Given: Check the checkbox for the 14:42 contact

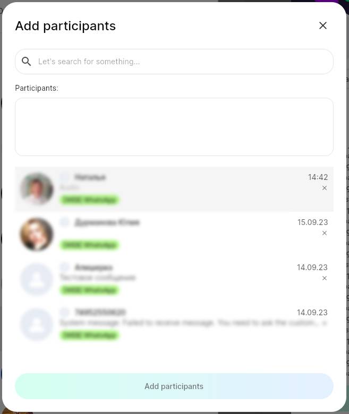Looking at the screenshot, I should coord(64,177).
